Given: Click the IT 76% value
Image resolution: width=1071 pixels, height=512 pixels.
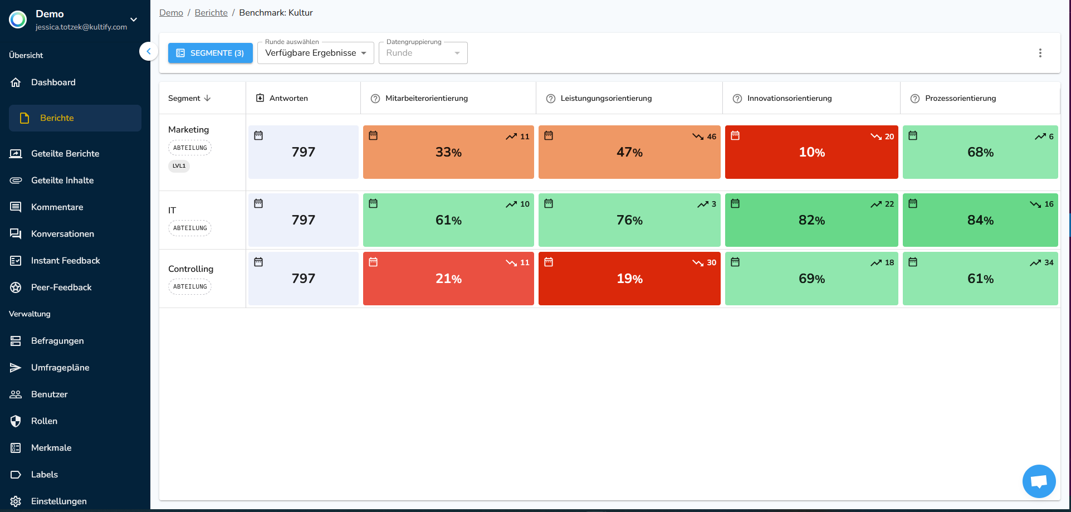Looking at the screenshot, I should tap(629, 220).
